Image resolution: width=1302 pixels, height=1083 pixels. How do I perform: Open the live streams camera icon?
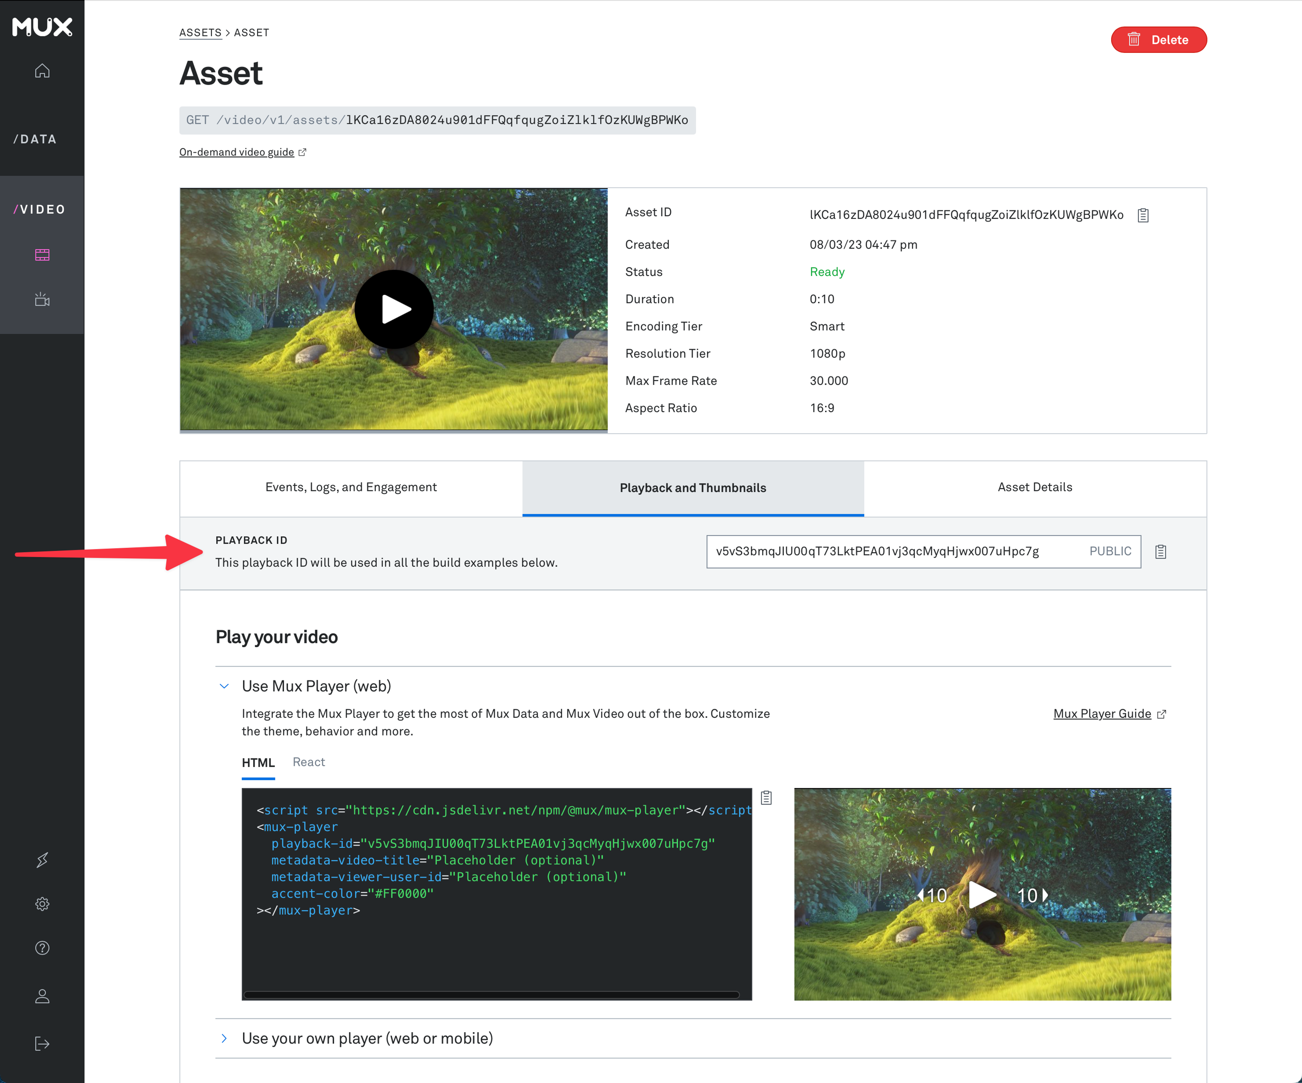(x=42, y=300)
